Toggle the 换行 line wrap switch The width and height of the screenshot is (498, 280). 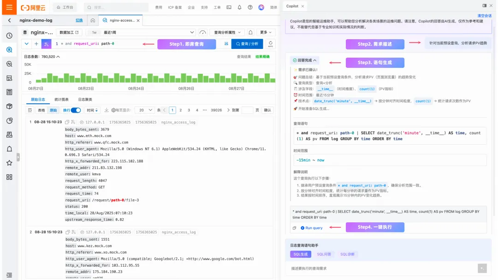76,110
